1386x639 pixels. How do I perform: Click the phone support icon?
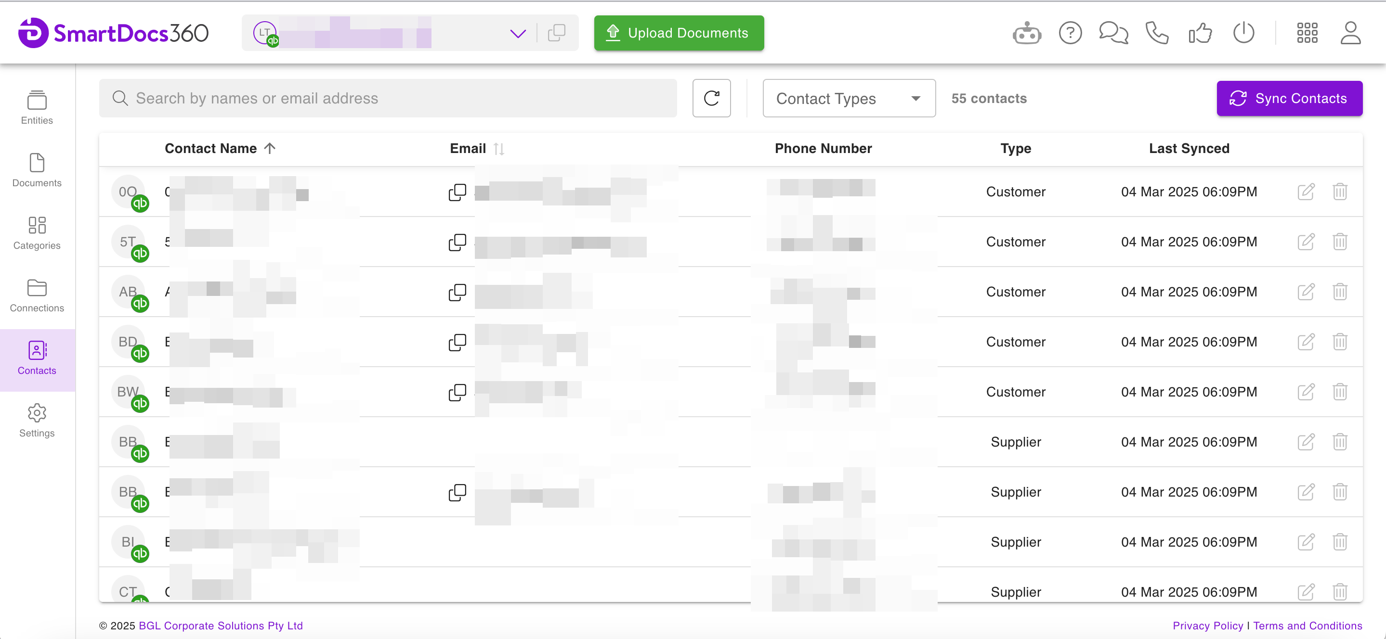click(x=1156, y=33)
